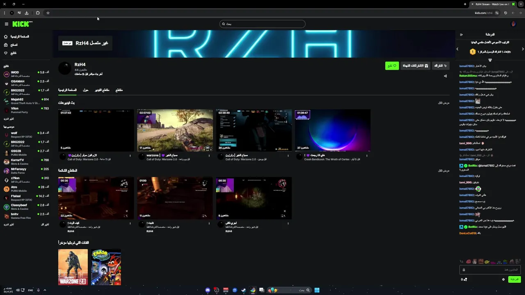Open the browser three-dot menu

point(5,13)
